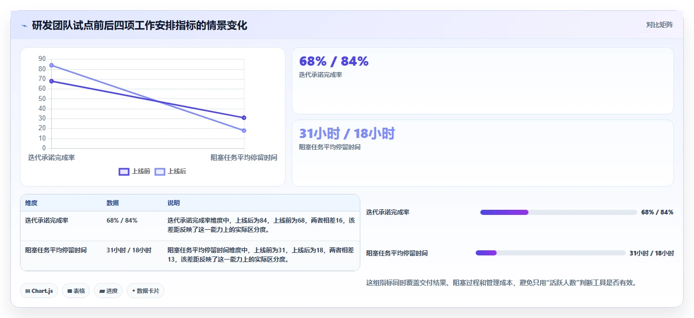The height and width of the screenshot is (318, 694).
Task: Click the lightning icon beside the dashboard title
Action: (24, 25)
